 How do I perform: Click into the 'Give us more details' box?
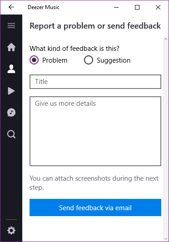coord(95,131)
